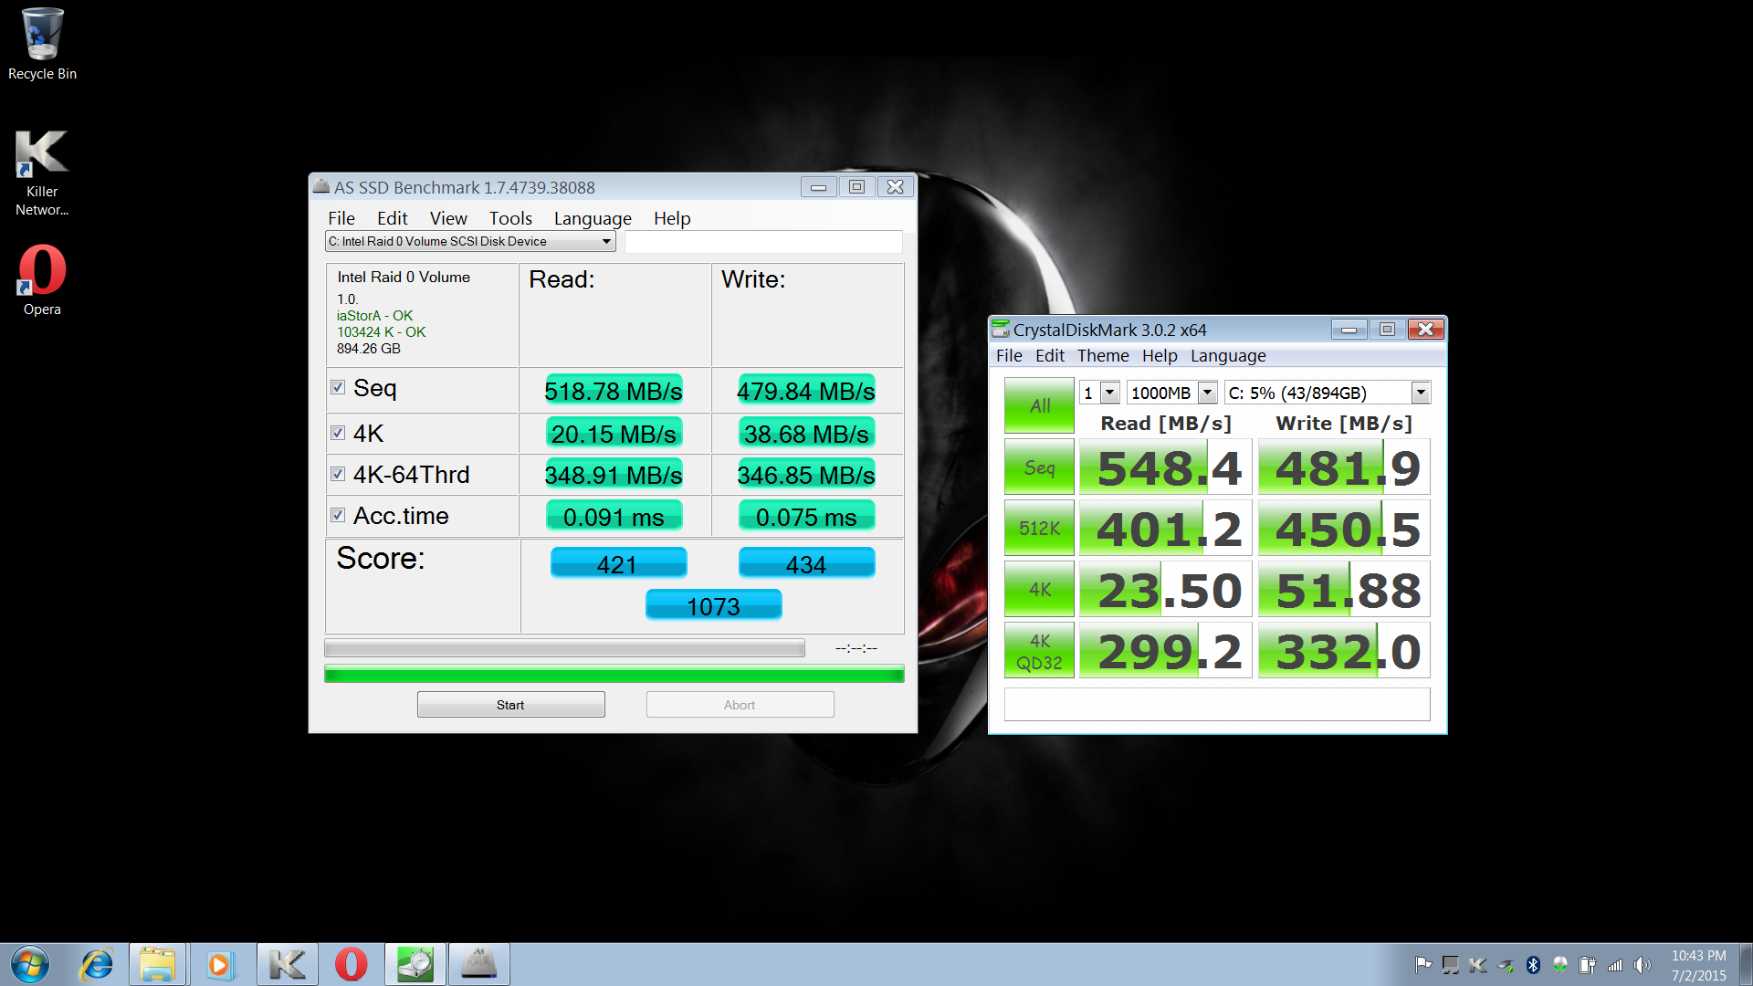Open wireless signal tray icon
Screen dimensions: 1753x986
(1615, 965)
